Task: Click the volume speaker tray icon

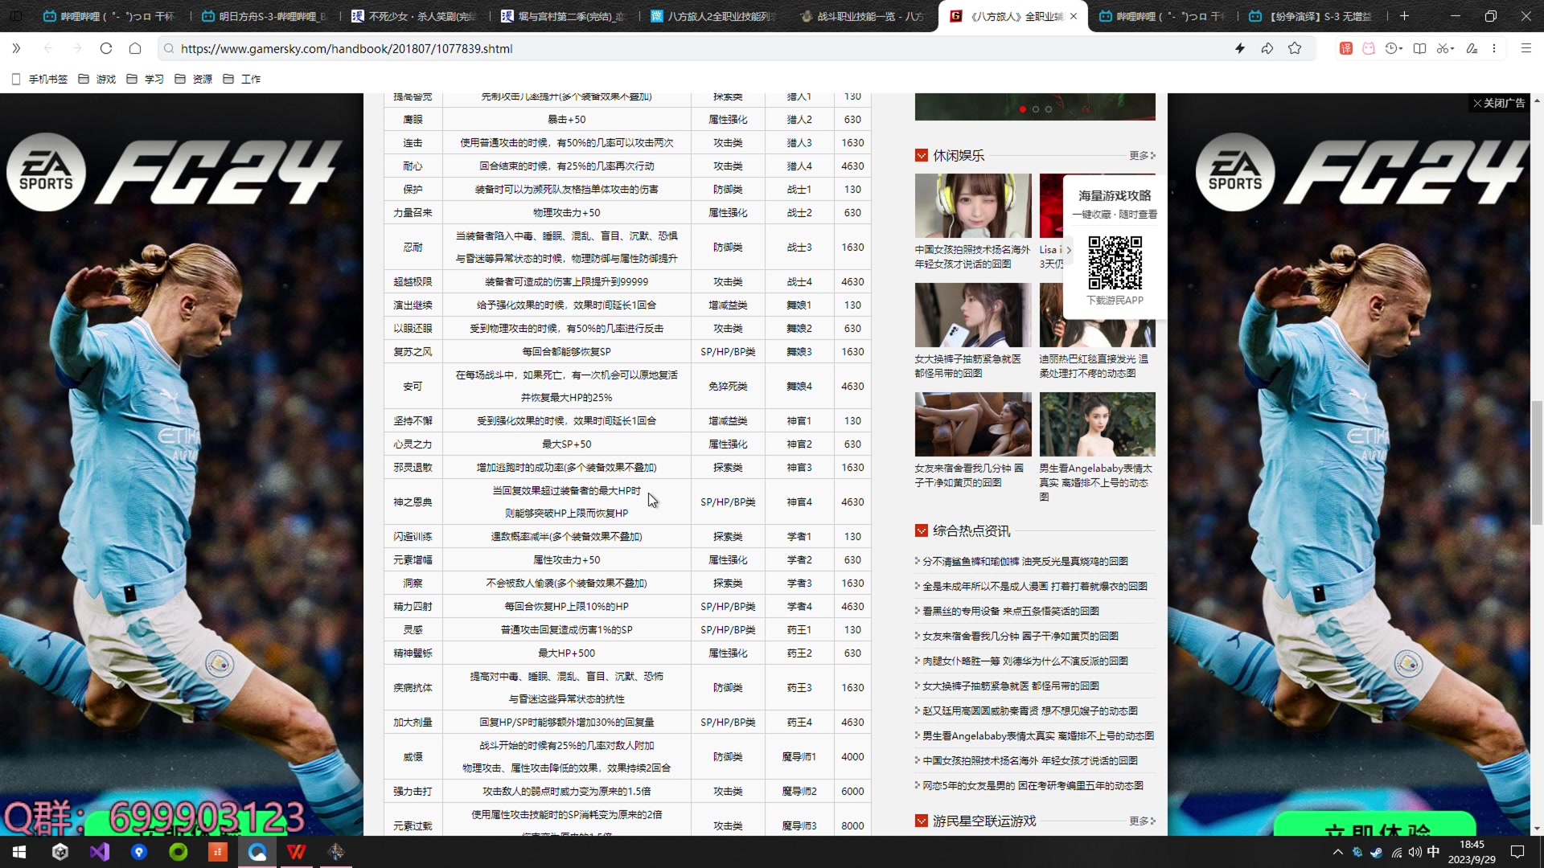Action: (x=1415, y=852)
